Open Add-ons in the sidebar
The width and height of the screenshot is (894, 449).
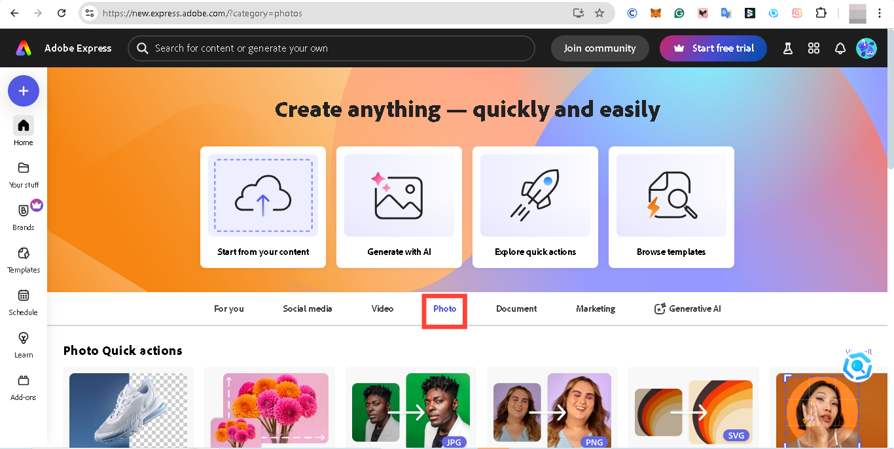[x=24, y=387]
